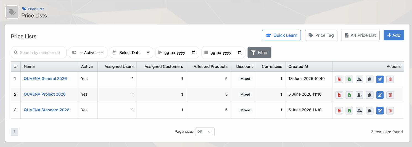Open calendar picker on start date field
The height and width of the screenshot is (147, 412).
point(194,52)
